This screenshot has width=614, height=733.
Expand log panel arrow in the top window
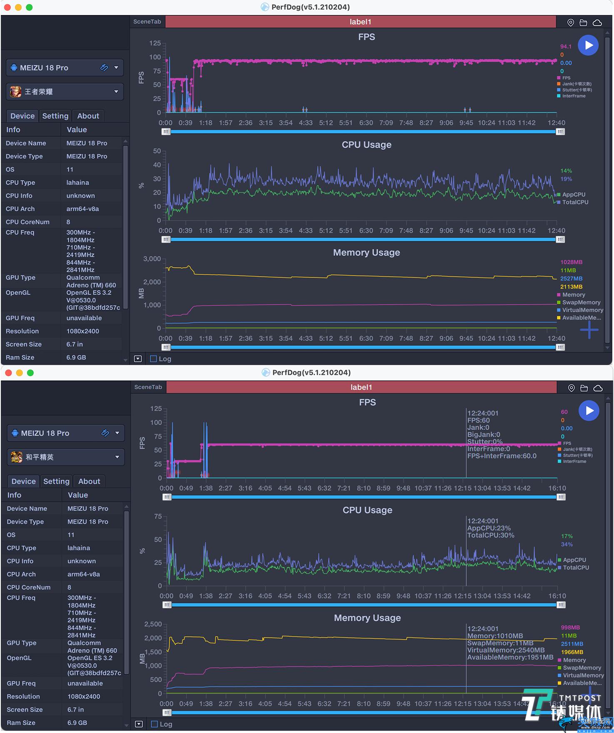click(138, 358)
